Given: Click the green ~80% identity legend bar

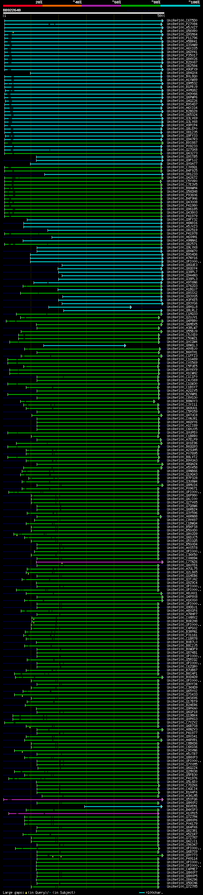Looking at the screenshot, I should click(141, 6).
